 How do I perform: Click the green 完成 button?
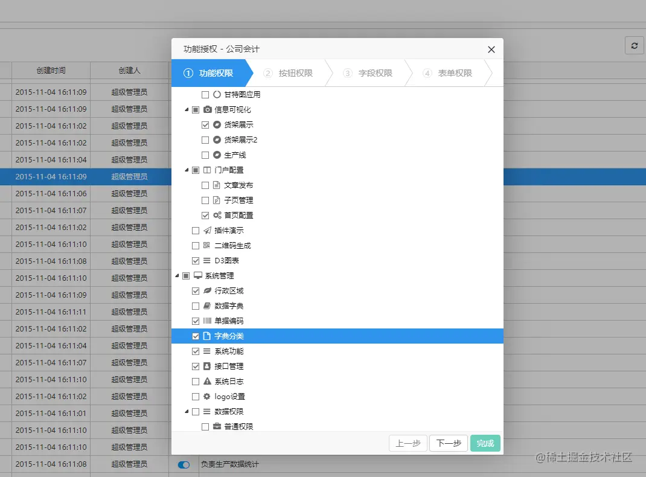tap(485, 443)
